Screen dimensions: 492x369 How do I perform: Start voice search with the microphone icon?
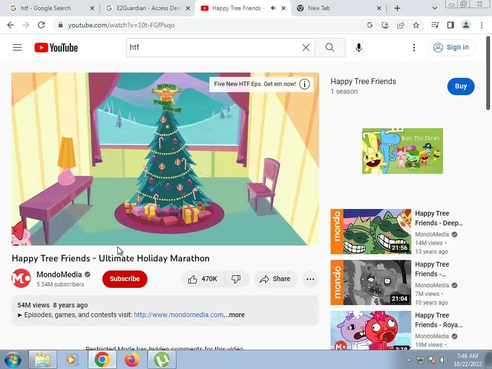click(358, 48)
